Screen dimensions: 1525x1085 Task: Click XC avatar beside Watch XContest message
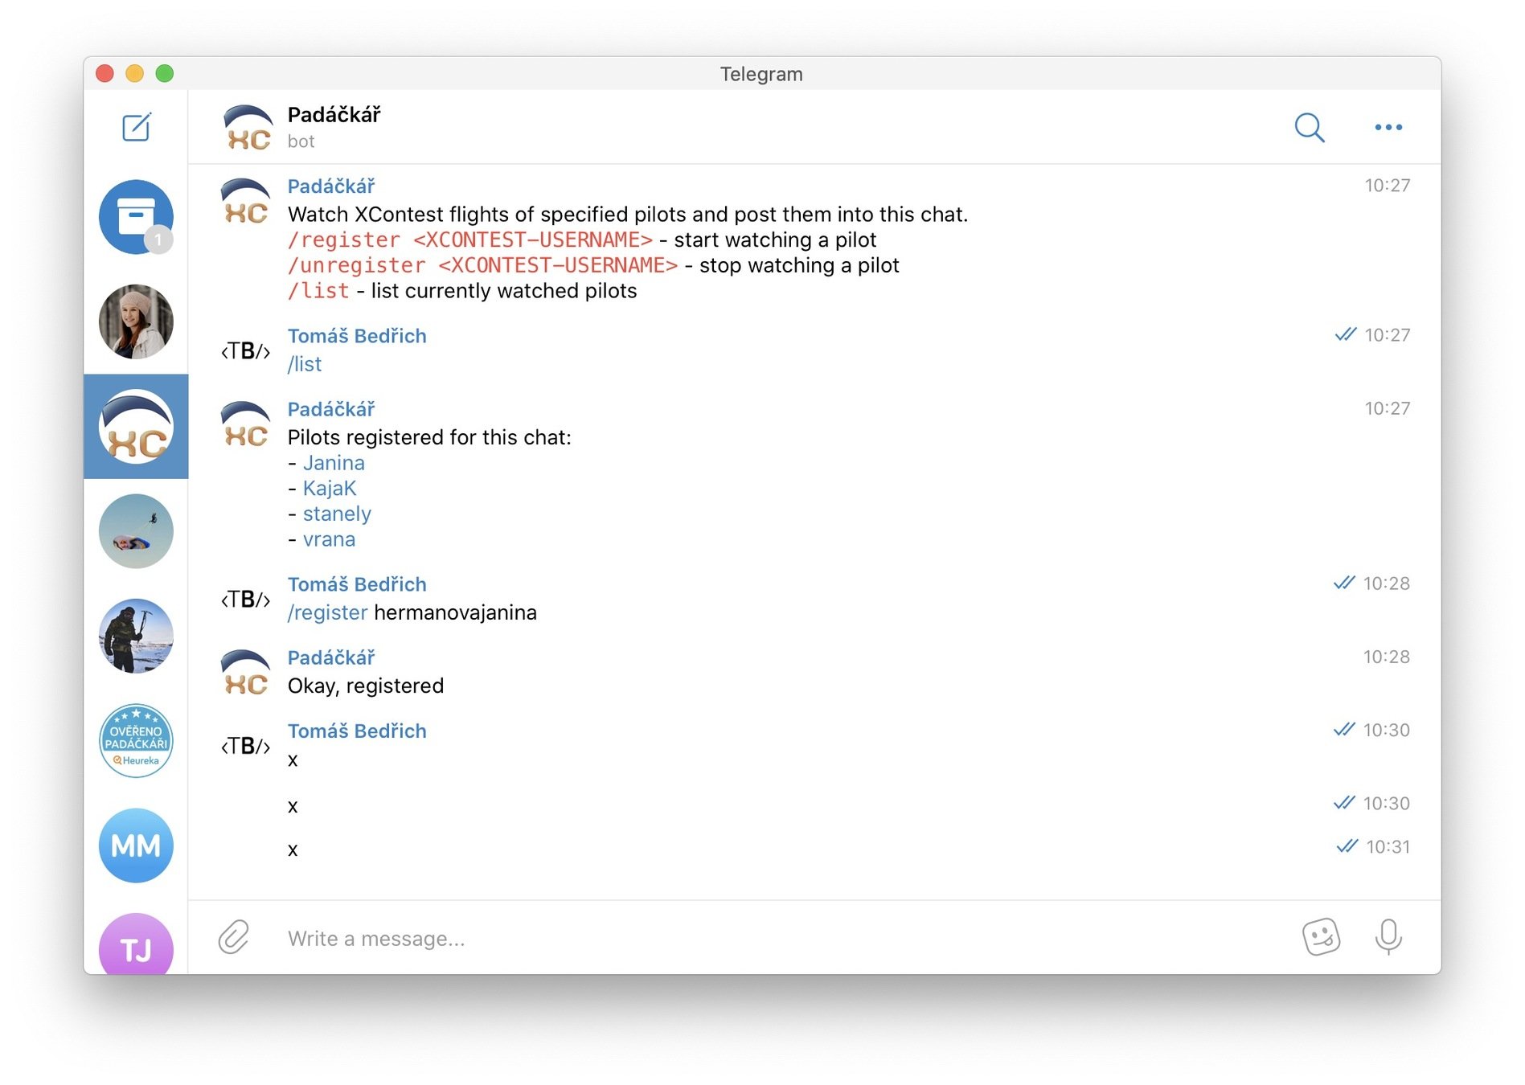(245, 202)
